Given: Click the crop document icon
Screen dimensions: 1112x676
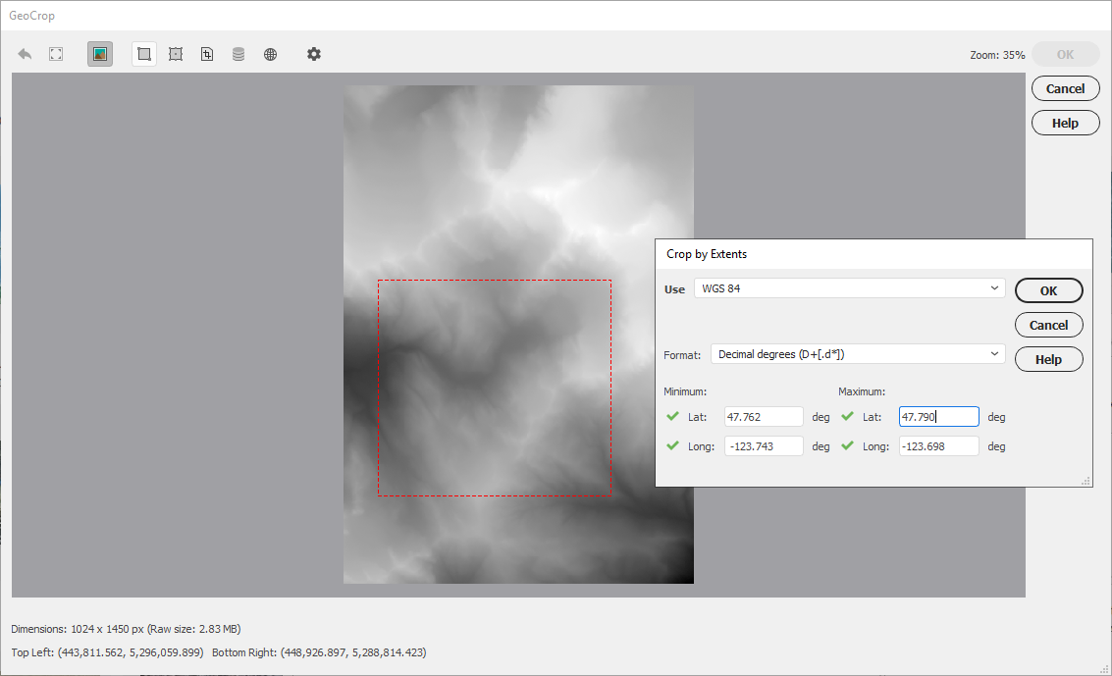Looking at the screenshot, I should [x=207, y=54].
